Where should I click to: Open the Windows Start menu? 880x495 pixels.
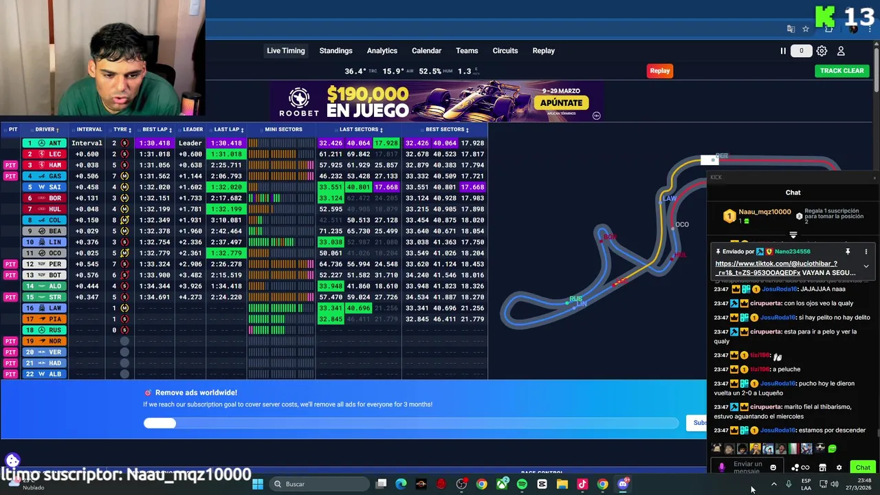tap(258, 484)
